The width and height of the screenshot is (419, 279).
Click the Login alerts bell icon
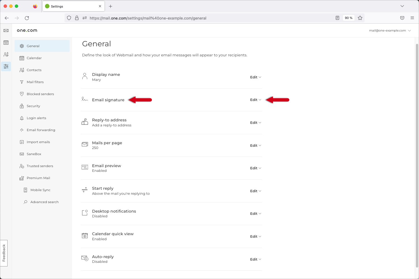[22, 118]
